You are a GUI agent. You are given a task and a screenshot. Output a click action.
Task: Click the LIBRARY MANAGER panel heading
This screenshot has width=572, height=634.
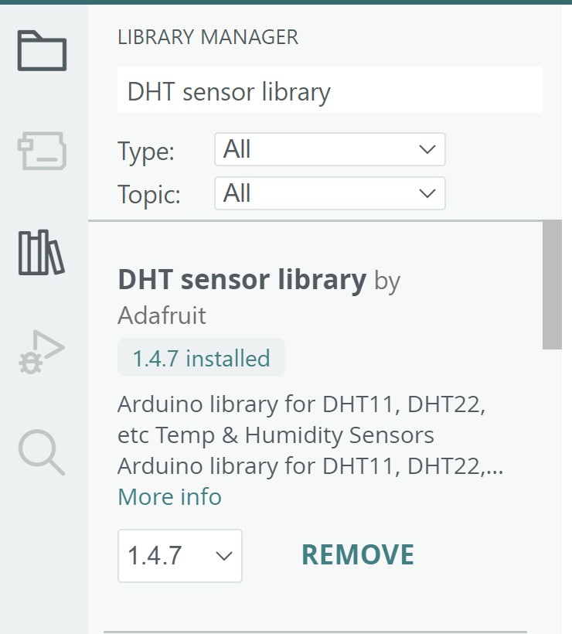click(x=207, y=37)
